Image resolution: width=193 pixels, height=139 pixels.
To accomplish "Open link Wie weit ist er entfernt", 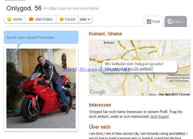I will click(129, 69).
